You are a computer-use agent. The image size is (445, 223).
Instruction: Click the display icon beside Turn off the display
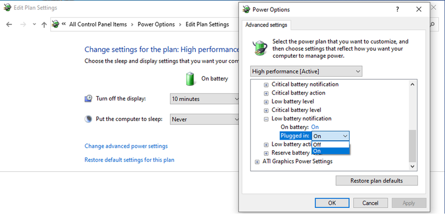[88, 99]
